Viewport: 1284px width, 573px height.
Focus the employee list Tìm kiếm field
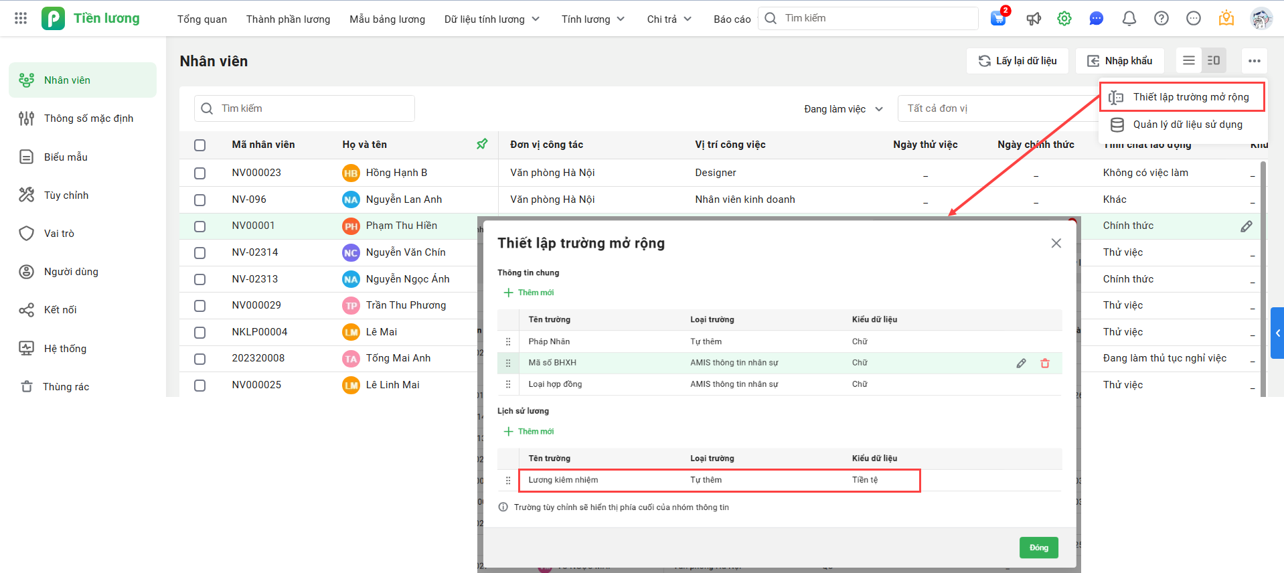click(x=305, y=108)
